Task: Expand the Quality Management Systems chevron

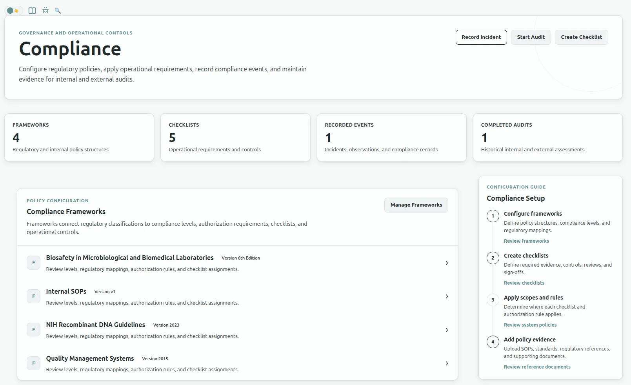Action: (x=447, y=363)
